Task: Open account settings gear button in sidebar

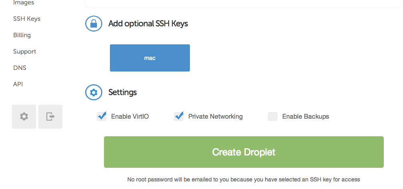Action: [24, 117]
